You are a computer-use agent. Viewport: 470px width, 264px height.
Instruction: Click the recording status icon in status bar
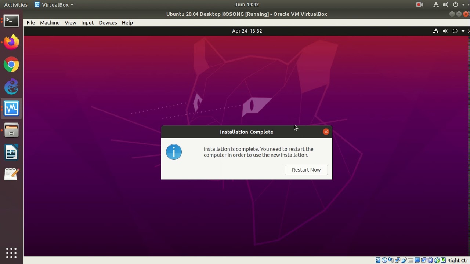(424, 260)
